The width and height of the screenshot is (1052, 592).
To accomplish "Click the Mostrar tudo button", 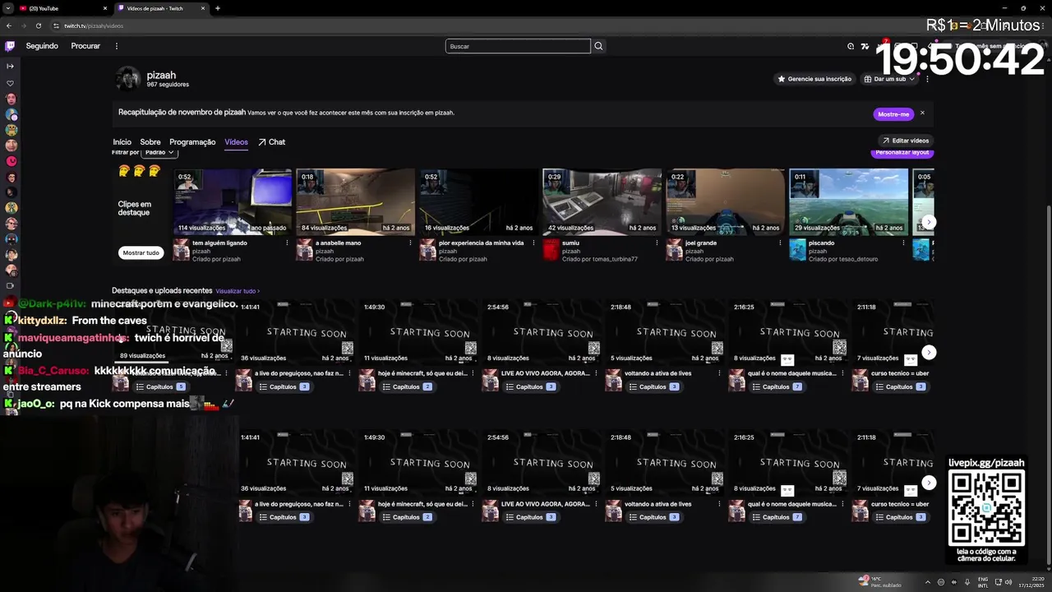I will pyautogui.click(x=141, y=253).
